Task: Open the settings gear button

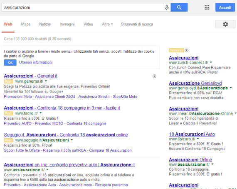Action: (x=225, y=24)
